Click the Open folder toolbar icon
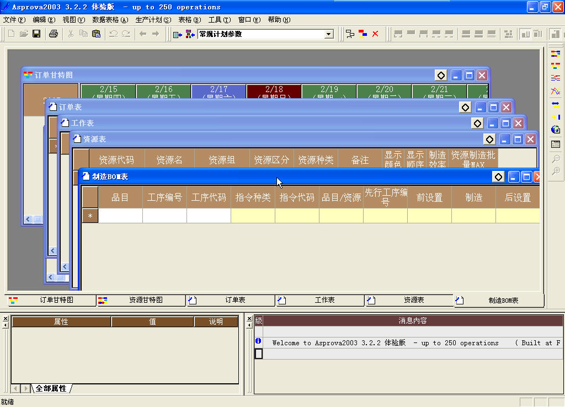The image size is (565, 407). [24, 34]
